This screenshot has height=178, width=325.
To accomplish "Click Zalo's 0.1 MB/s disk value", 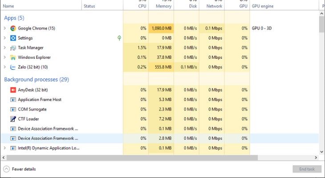I will [189, 67].
